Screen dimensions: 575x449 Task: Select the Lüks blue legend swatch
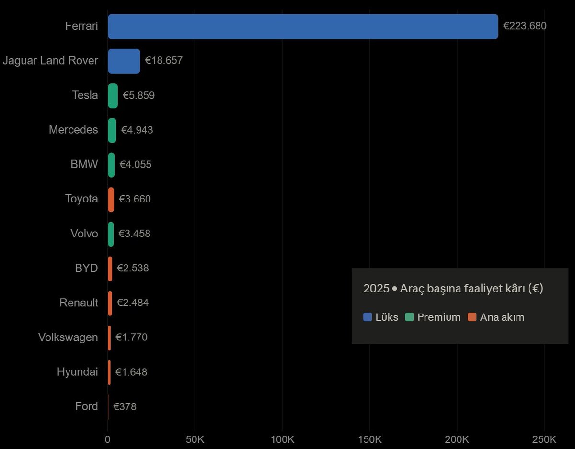coord(368,317)
